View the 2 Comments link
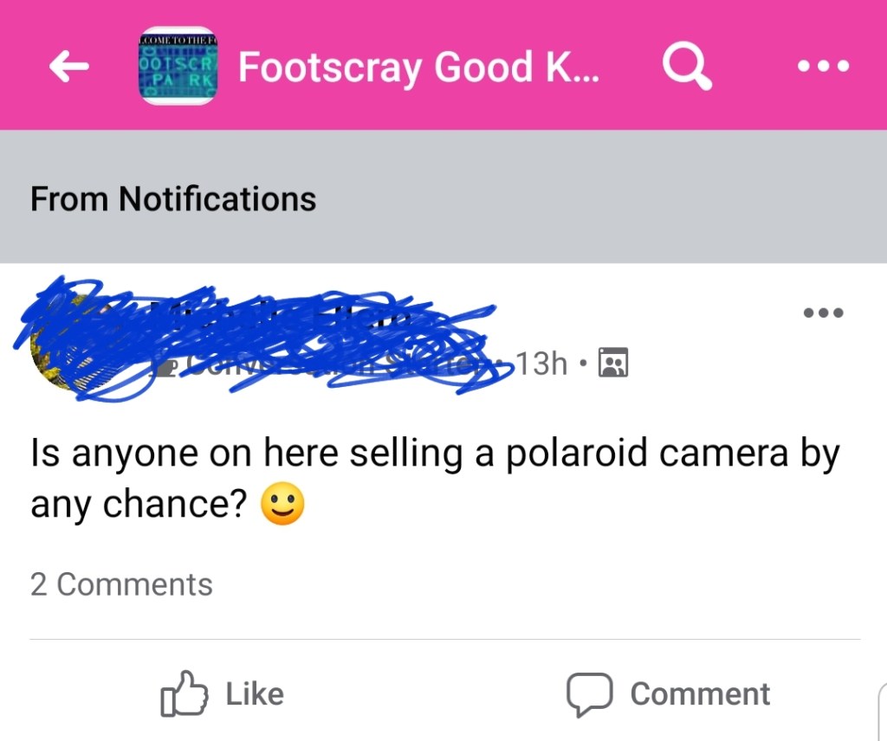The height and width of the screenshot is (741, 887). pos(121,584)
